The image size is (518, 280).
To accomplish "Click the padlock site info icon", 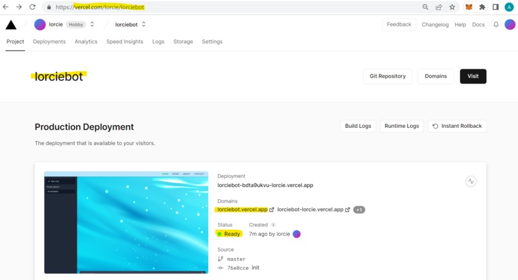I will (49, 7).
